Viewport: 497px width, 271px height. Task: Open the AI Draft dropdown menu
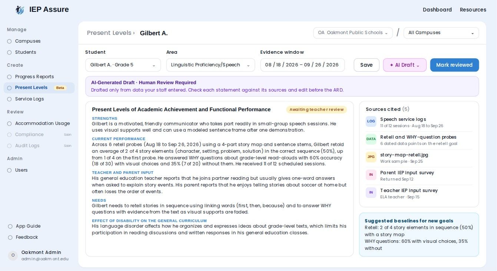pyautogui.click(x=405, y=65)
